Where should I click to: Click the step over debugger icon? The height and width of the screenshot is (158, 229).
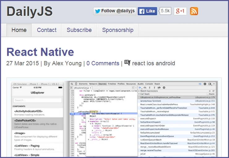pyautogui.click(x=145, y=88)
